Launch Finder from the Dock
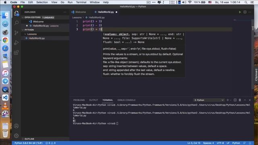This screenshot has width=258, height=145. point(5,16)
